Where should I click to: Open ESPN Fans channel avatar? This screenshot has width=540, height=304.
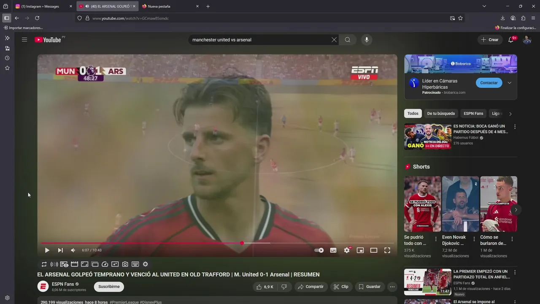(43, 287)
